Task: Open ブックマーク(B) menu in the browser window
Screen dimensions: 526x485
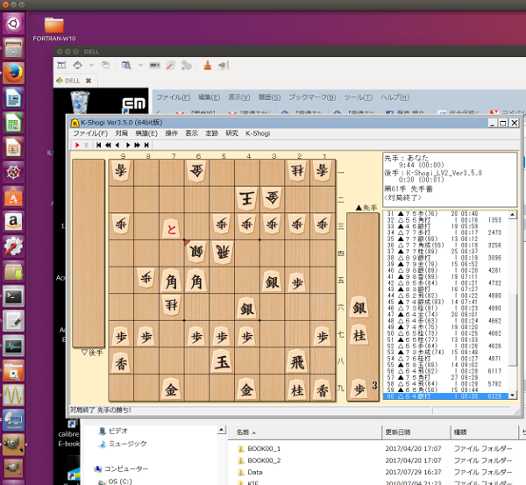Action: point(312,97)
